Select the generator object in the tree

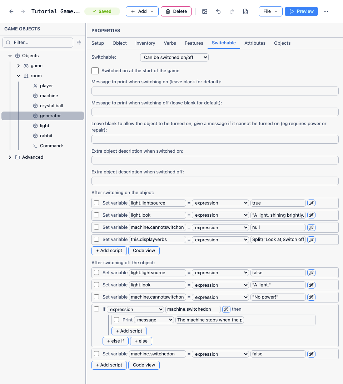43,116
